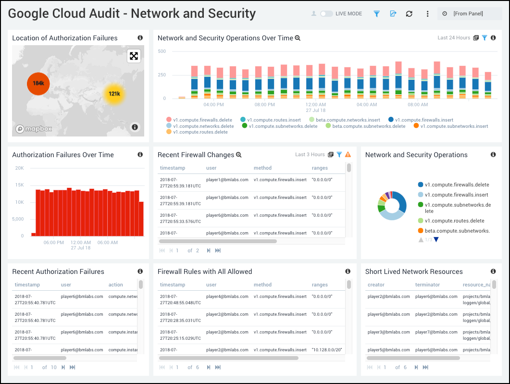Open the three-dot more actions menu
510x384 pixels.
click(427, 13)
